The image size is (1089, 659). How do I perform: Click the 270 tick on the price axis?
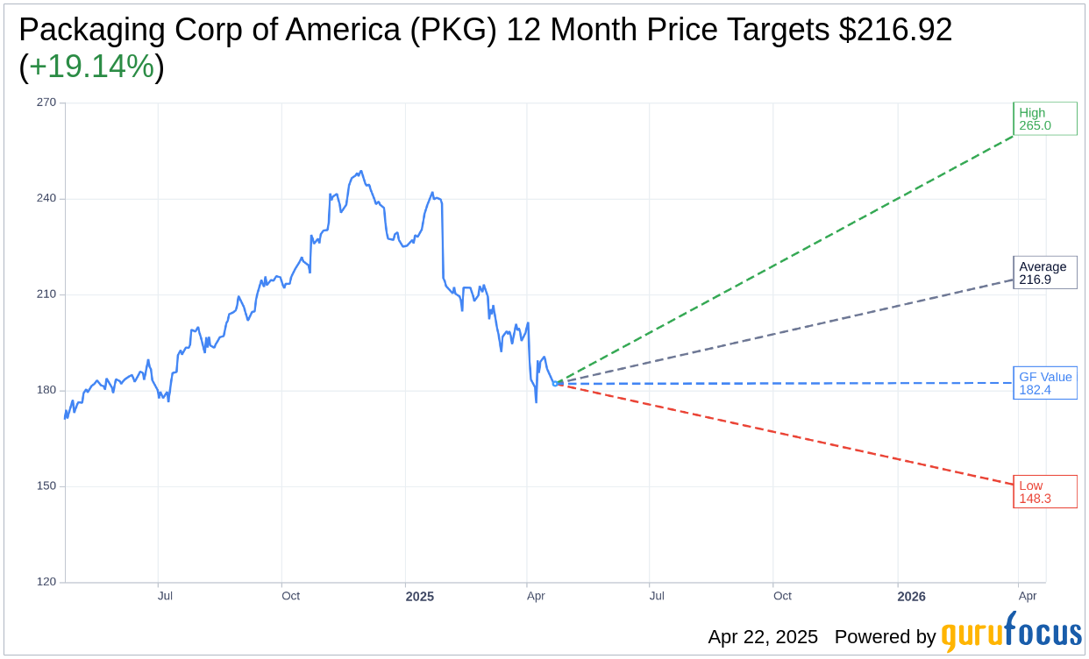(46, 103)
